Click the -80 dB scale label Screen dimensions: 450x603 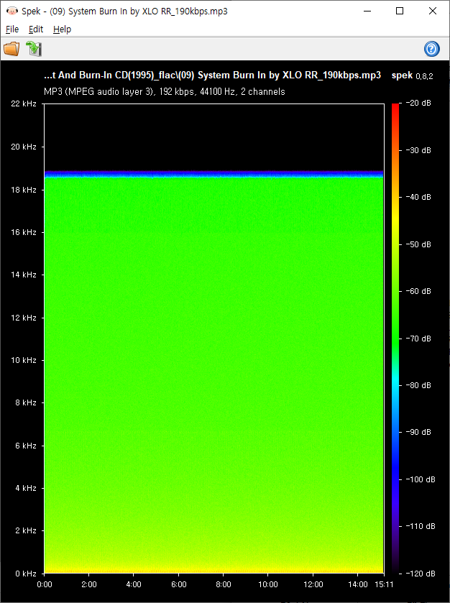coord(418,385)
